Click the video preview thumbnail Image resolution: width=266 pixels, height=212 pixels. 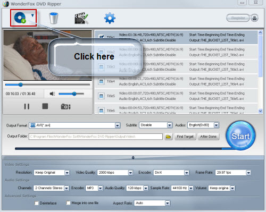(47, 56)
